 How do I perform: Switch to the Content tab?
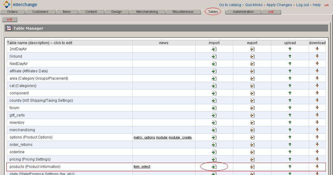coord(91,12)
